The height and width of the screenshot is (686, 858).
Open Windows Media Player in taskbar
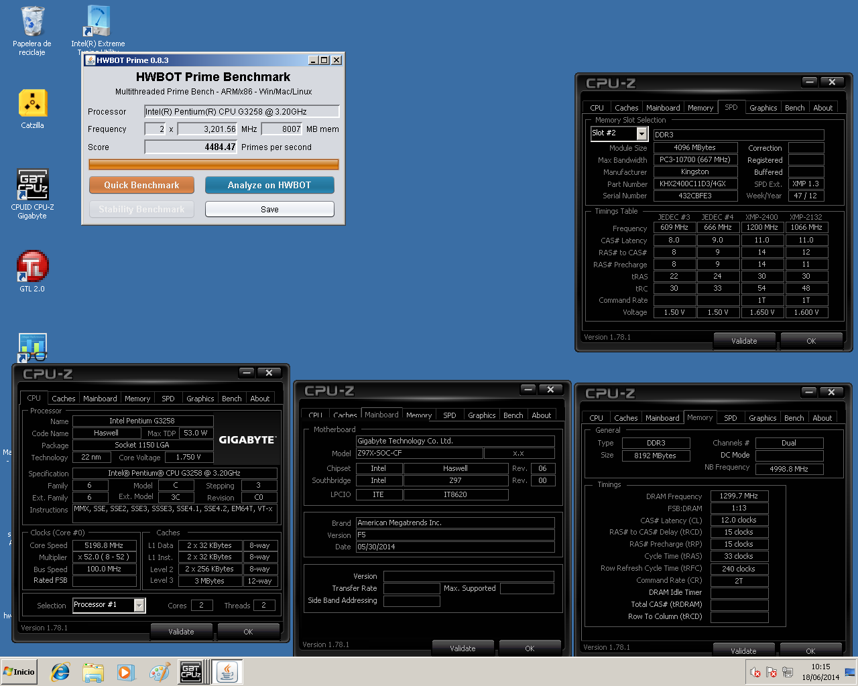click(125, 672)
